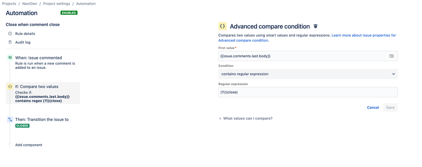Screen dimensions: 422x167
Task: Open smart value picker icon in First value field
Action: [391, 56]
